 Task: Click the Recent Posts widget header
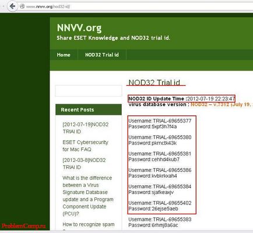(89, 110)
